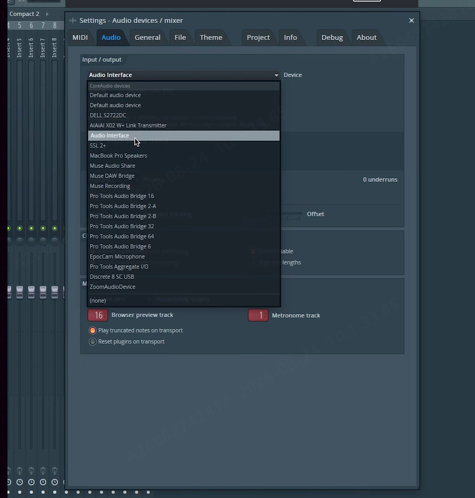Screen dimensions: 475x498
Task: Select DELL S2722DC device
Action: coord(184,115)
